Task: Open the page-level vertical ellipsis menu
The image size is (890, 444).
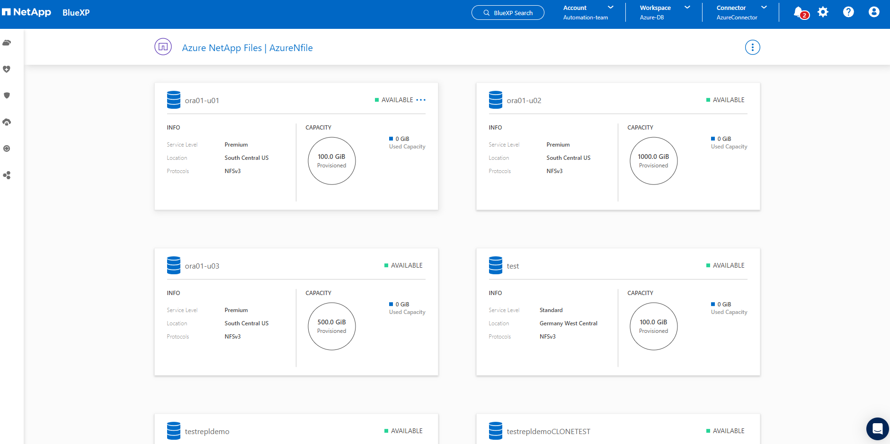Action: click(x=752, y=47)
